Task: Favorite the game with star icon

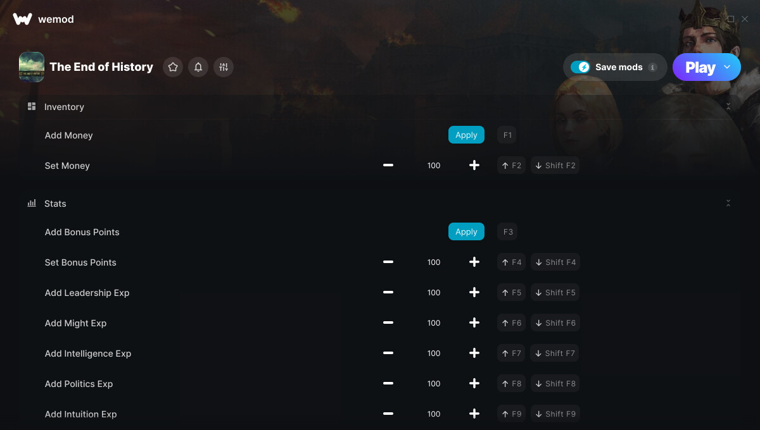Action: pyautogui.click(x=173, y=67)
